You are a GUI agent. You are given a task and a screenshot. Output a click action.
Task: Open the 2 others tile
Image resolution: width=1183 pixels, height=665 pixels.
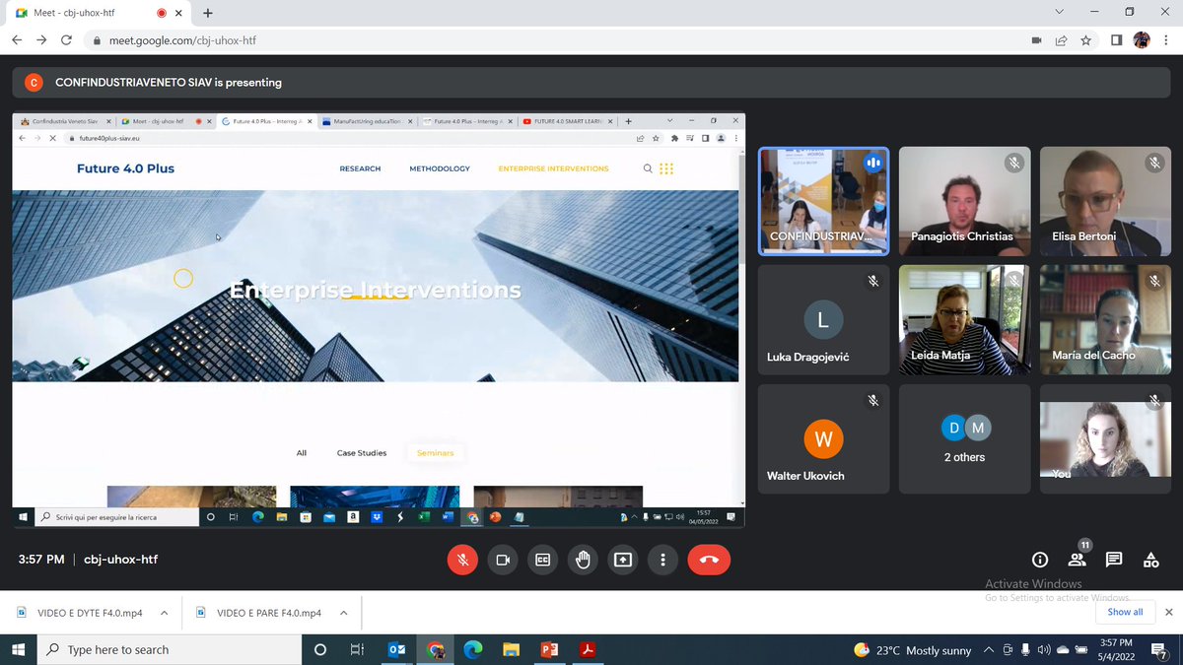tap(964, 438)
